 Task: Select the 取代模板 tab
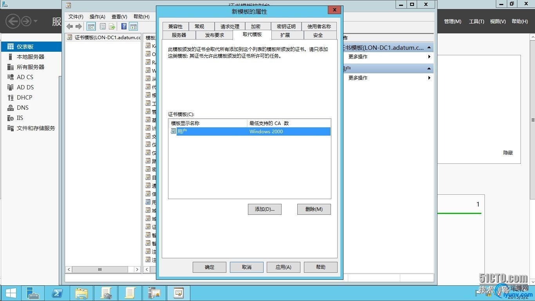pyautogui.click(x=252, y=34)
